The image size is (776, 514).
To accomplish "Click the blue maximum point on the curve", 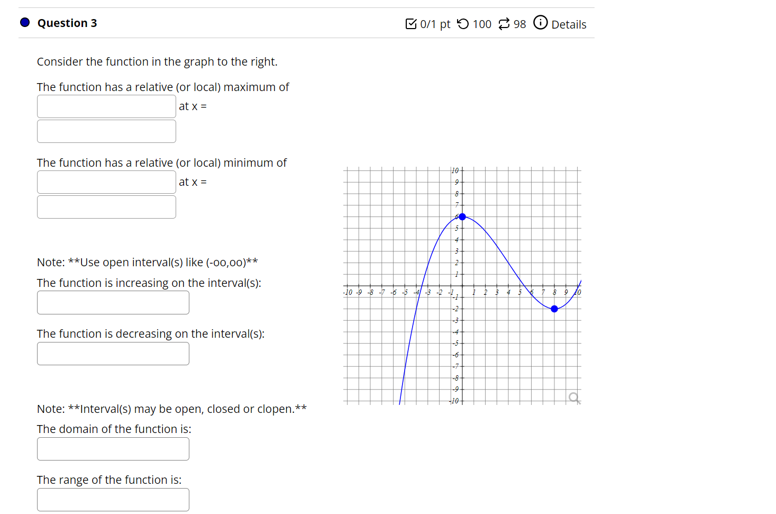I will coord(463,217).
